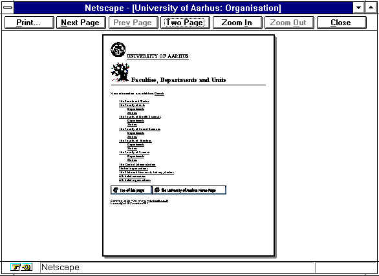This screenshot has width=379, height=276.
Task: Click the tree image beside Faculties heading
Action: (120, 72)
